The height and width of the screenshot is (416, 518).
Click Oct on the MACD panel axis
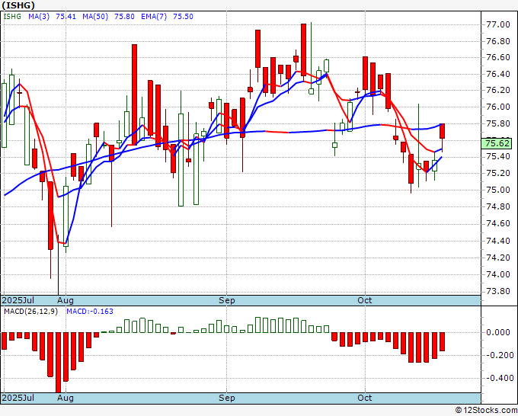pyautogui.click(x=365, y=398)
